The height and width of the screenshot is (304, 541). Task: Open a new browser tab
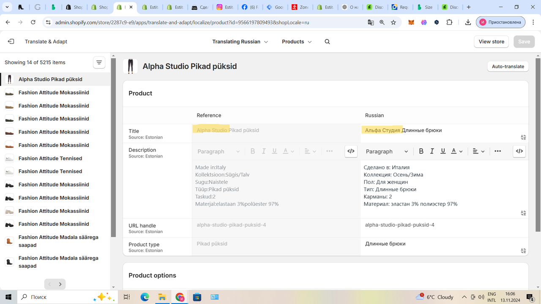click(x=469, y=7)
